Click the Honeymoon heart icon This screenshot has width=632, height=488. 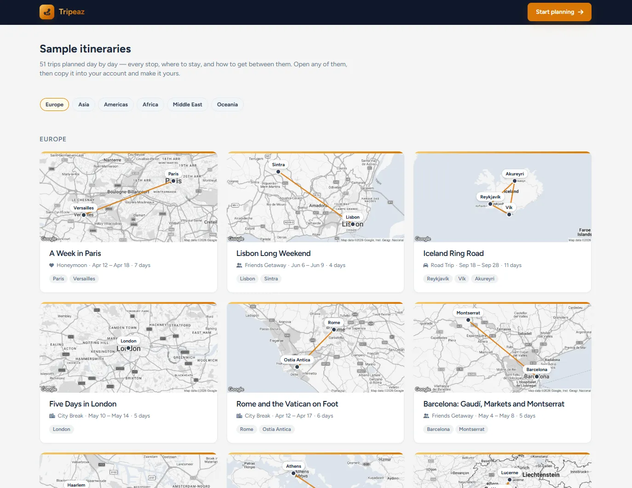52,265
